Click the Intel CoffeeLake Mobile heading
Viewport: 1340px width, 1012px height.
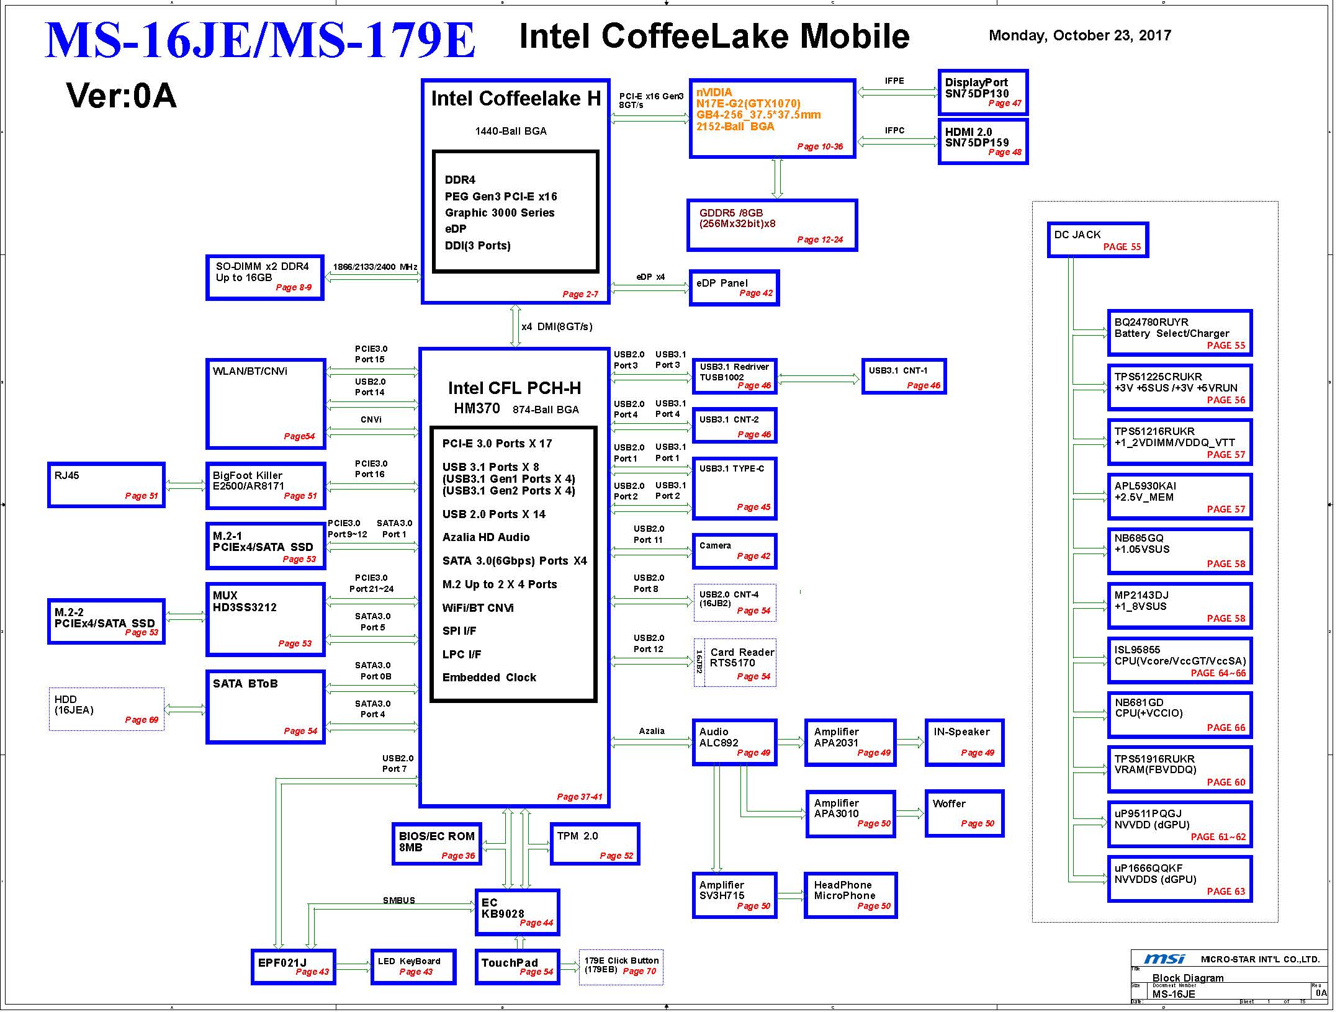714,36
